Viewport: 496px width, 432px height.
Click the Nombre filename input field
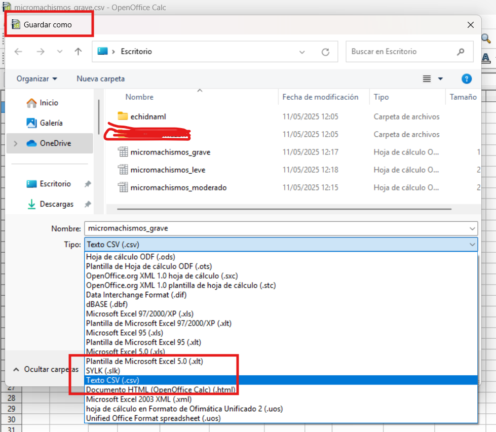pos(281,228)
